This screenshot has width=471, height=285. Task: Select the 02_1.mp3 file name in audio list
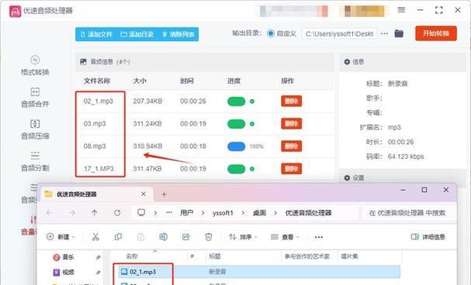pyautogui.click(x=99, y=101)
